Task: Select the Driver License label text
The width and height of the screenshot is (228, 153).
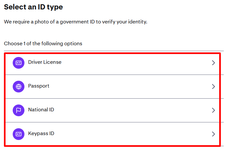Action: coord(45,62)
